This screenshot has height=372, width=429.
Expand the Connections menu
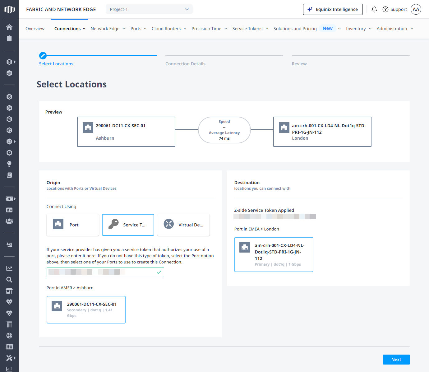tap(70, 29)
